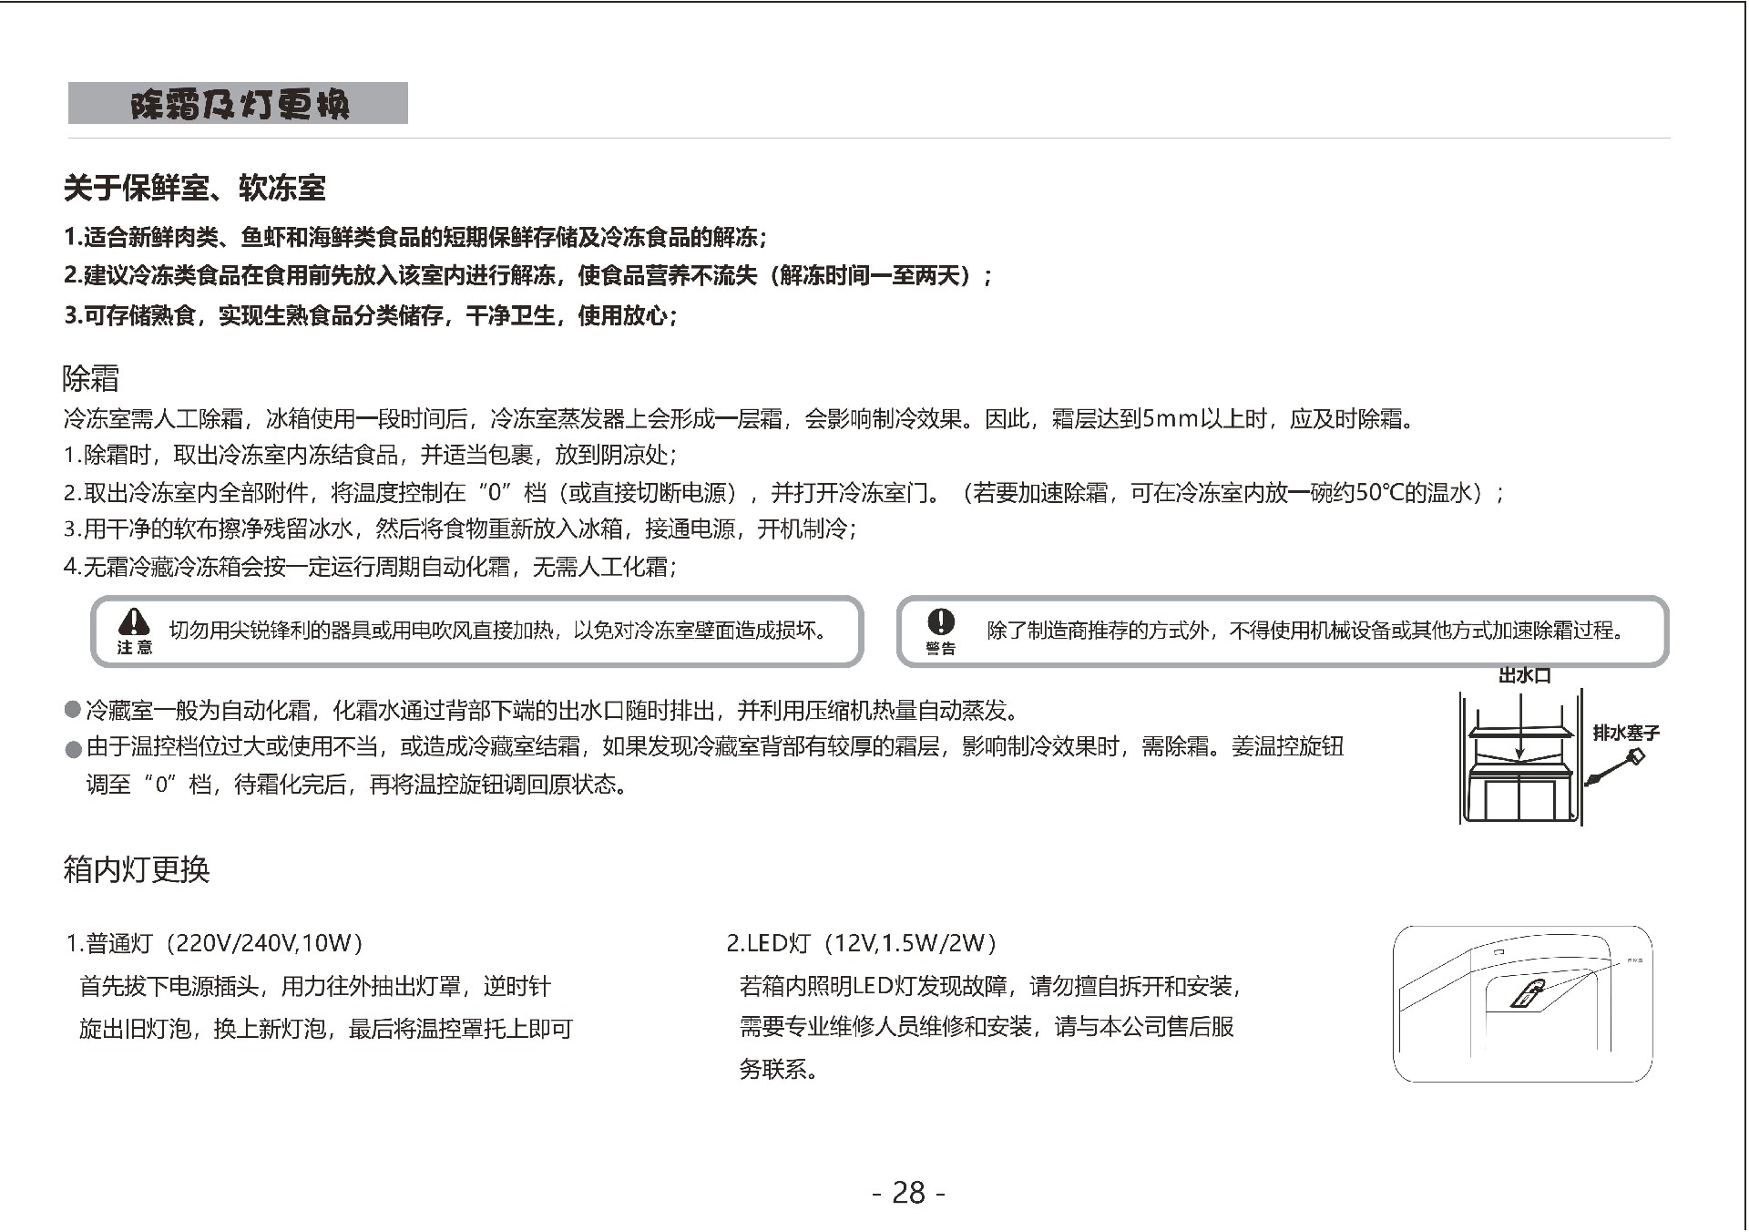This screenshot has width=1749, height=1232.
Task: Click the triangle caution icon labeled 注意
Action: click(x=135, y=622)
